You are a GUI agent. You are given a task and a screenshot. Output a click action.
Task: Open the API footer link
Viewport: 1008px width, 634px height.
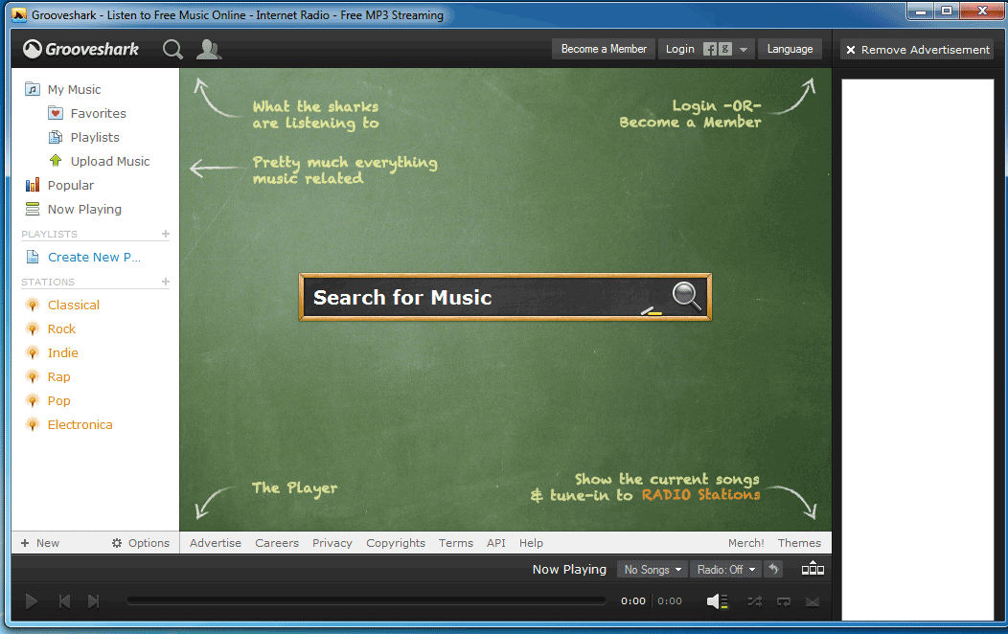point(495,543)
